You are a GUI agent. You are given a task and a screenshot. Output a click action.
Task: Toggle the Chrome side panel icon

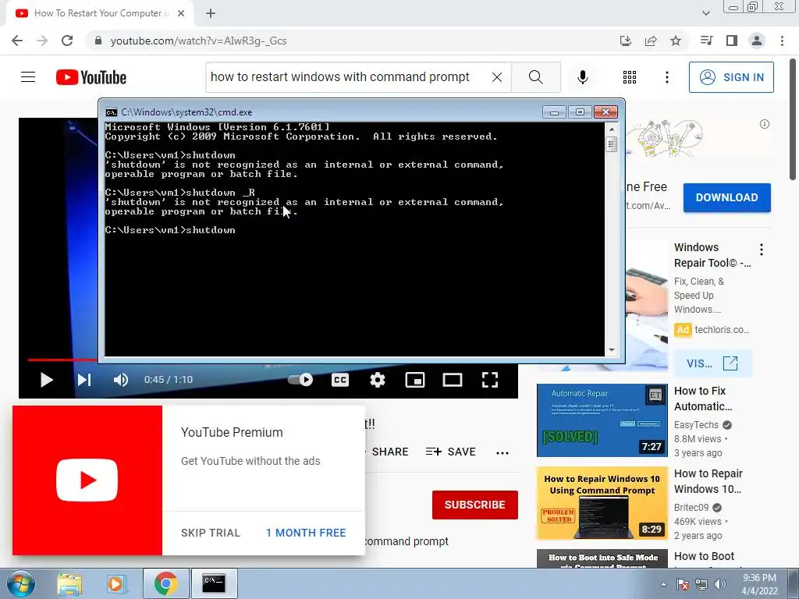[732, 41]
